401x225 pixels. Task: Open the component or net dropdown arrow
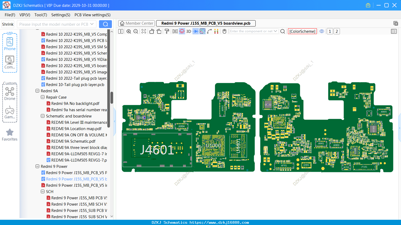point(275,31)
